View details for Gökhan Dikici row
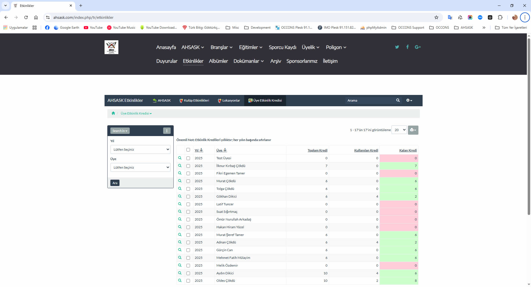Viewport: 531px width, 287px height. (180, 196)
